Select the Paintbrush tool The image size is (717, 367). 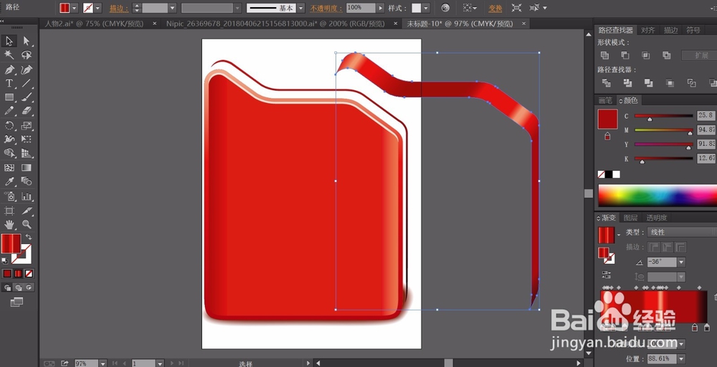tap(27, 97)
